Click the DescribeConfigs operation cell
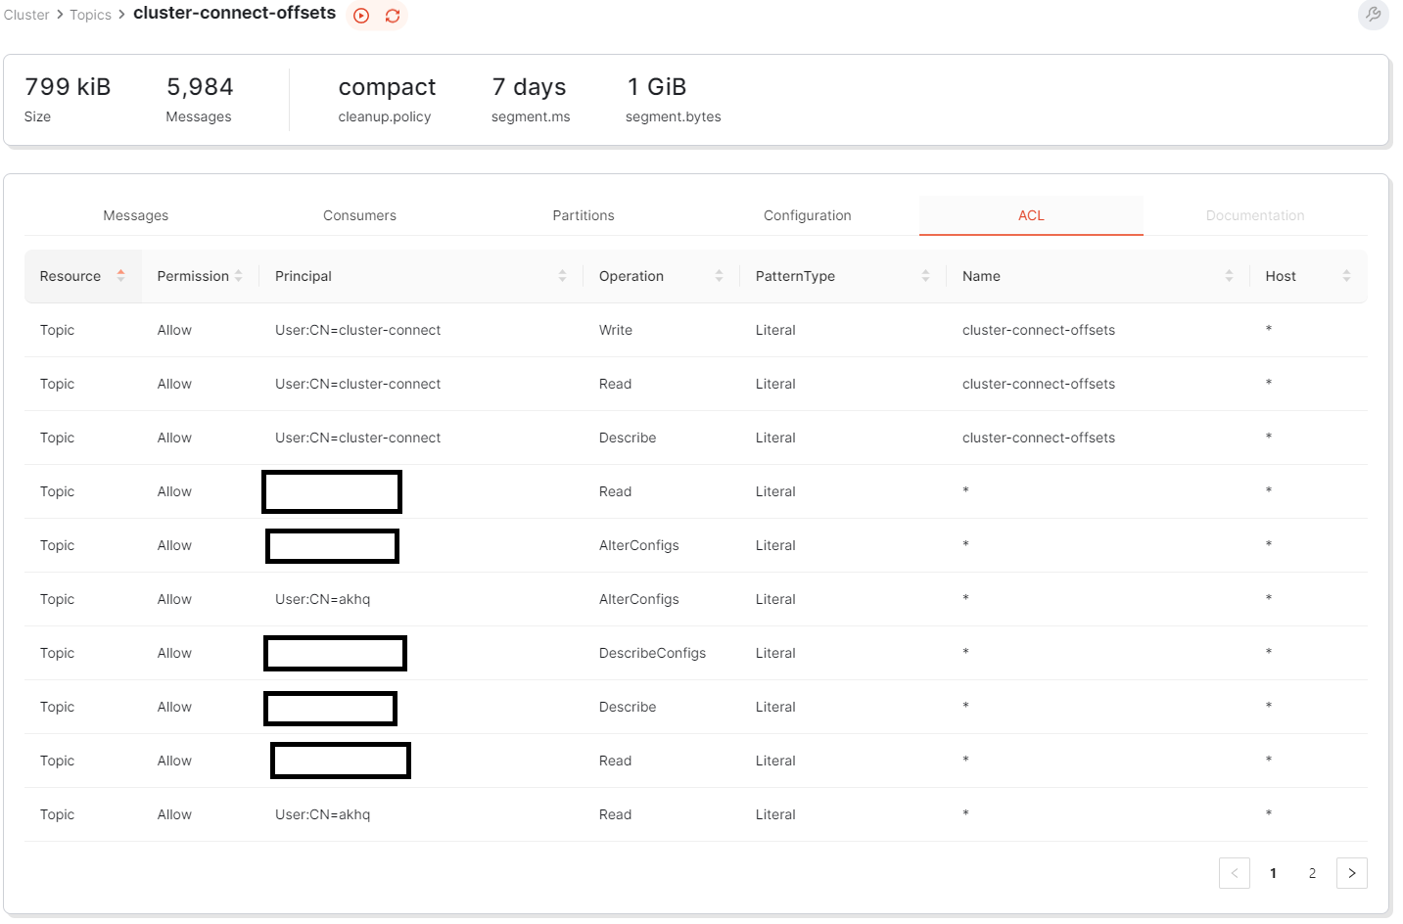Screen dimensions: 1403x924 click(x=652, y=653)
